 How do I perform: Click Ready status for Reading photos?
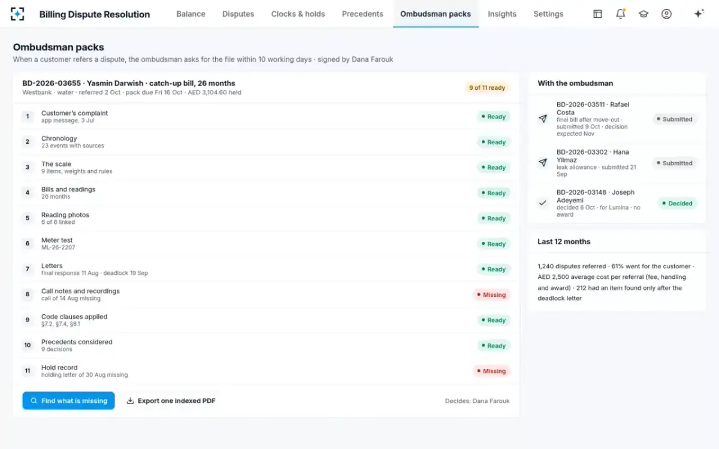493,219
